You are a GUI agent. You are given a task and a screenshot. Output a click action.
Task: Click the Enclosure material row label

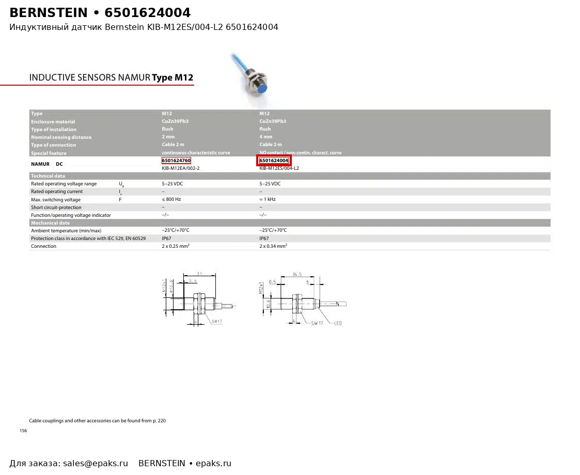53,122
